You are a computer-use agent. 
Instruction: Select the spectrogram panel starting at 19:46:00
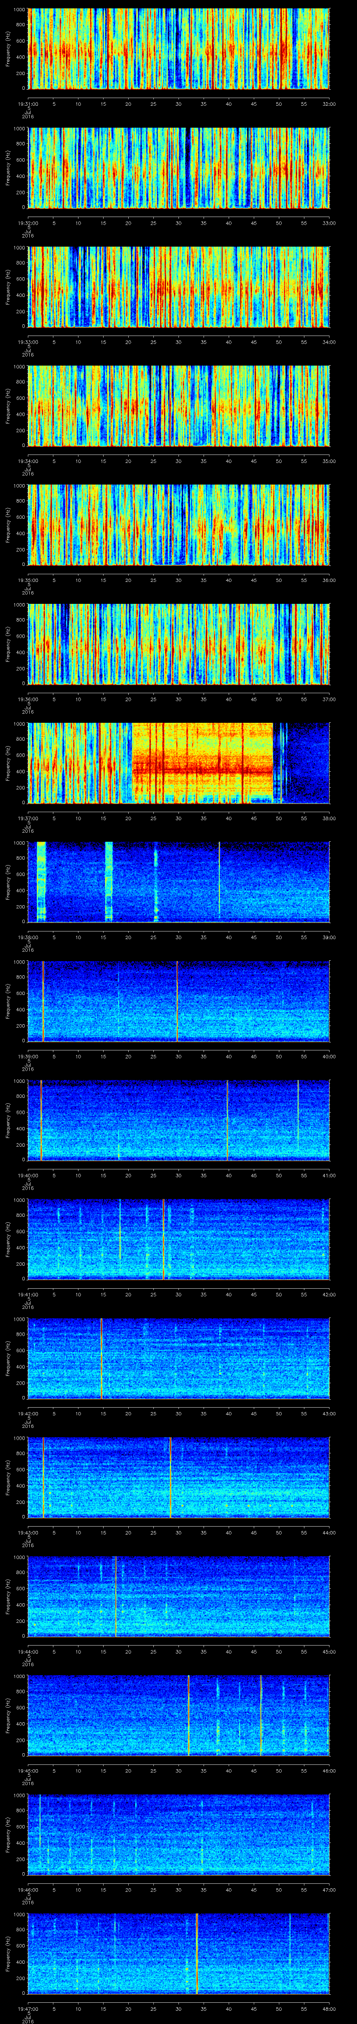(179, 1835)
